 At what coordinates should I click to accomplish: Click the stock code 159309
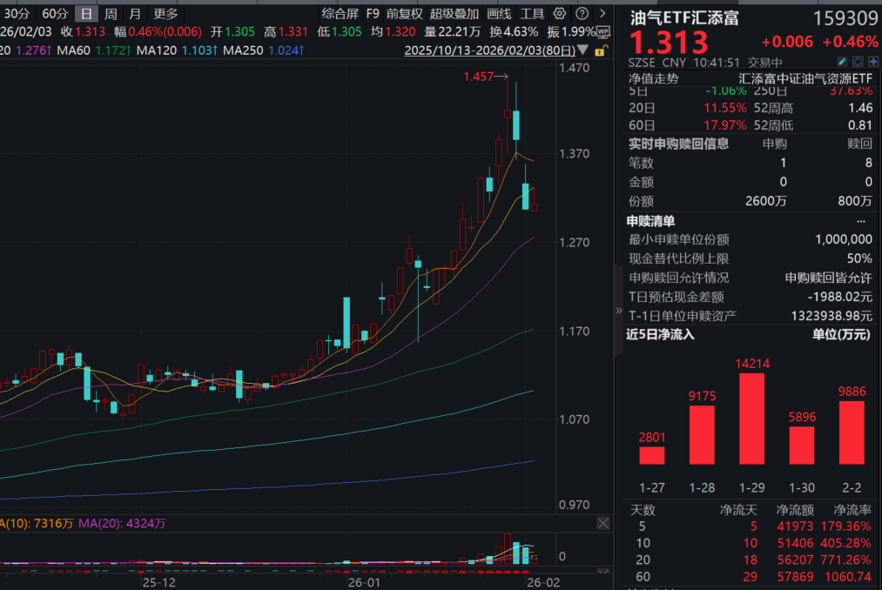(x=845, y=18)
